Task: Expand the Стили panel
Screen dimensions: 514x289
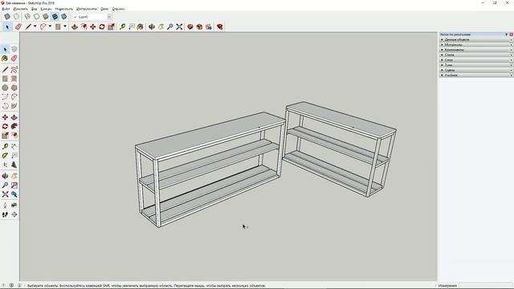Action: (x=476, y=55)
